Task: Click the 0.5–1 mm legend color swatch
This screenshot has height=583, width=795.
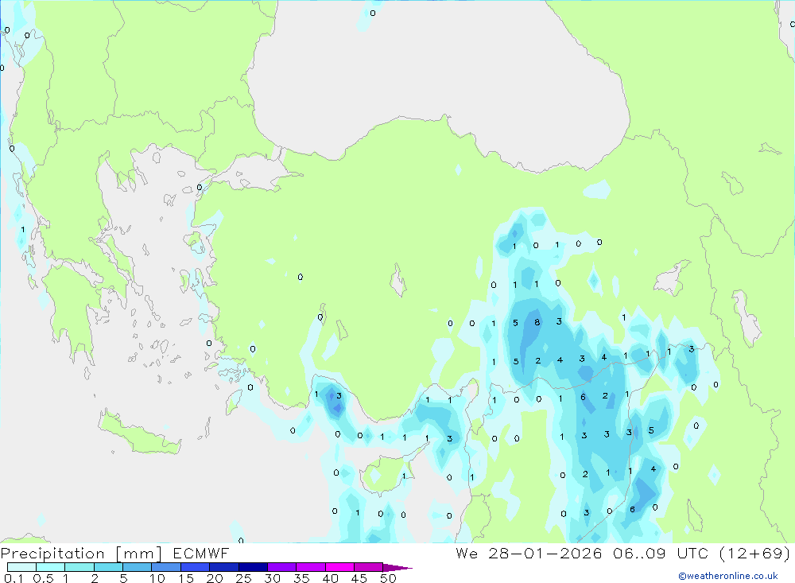Action: (x=51, y=567)
